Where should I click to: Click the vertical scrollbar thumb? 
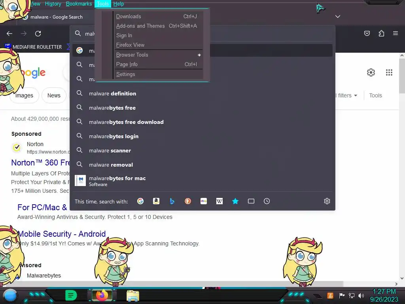coord(402,76)
